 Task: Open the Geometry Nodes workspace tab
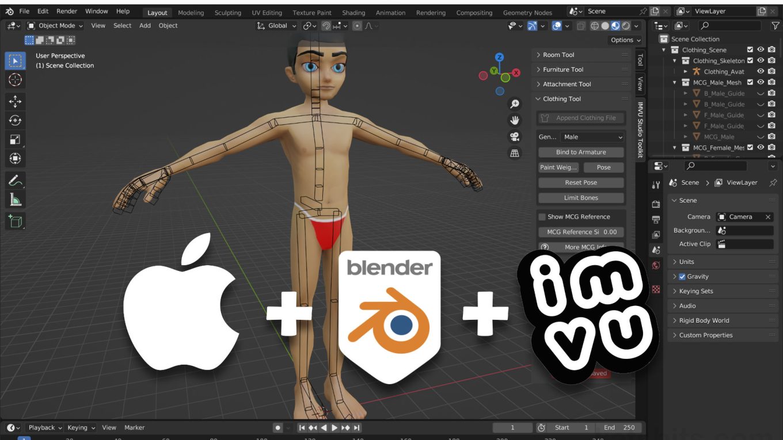coord(527,13)
